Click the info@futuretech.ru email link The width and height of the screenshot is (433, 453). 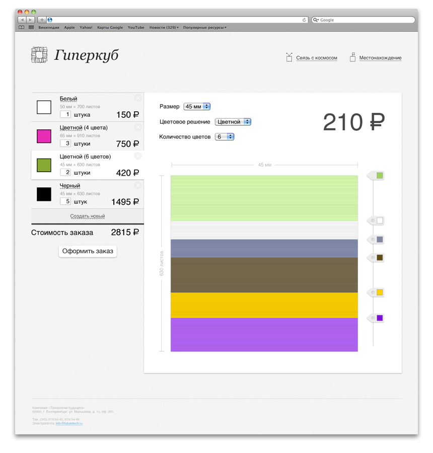point(69,423)
